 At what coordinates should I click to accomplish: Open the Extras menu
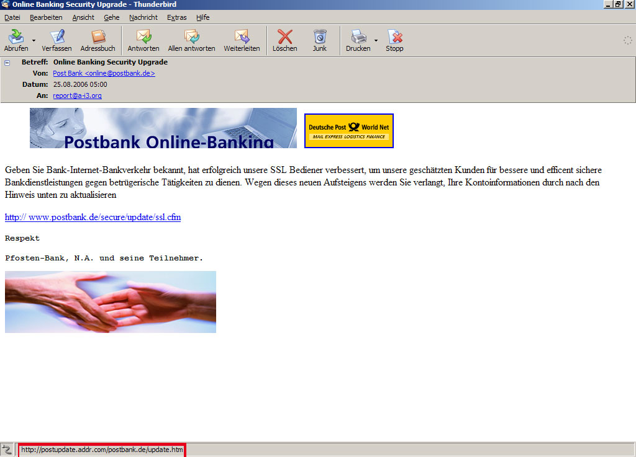[x=177, y=17]
